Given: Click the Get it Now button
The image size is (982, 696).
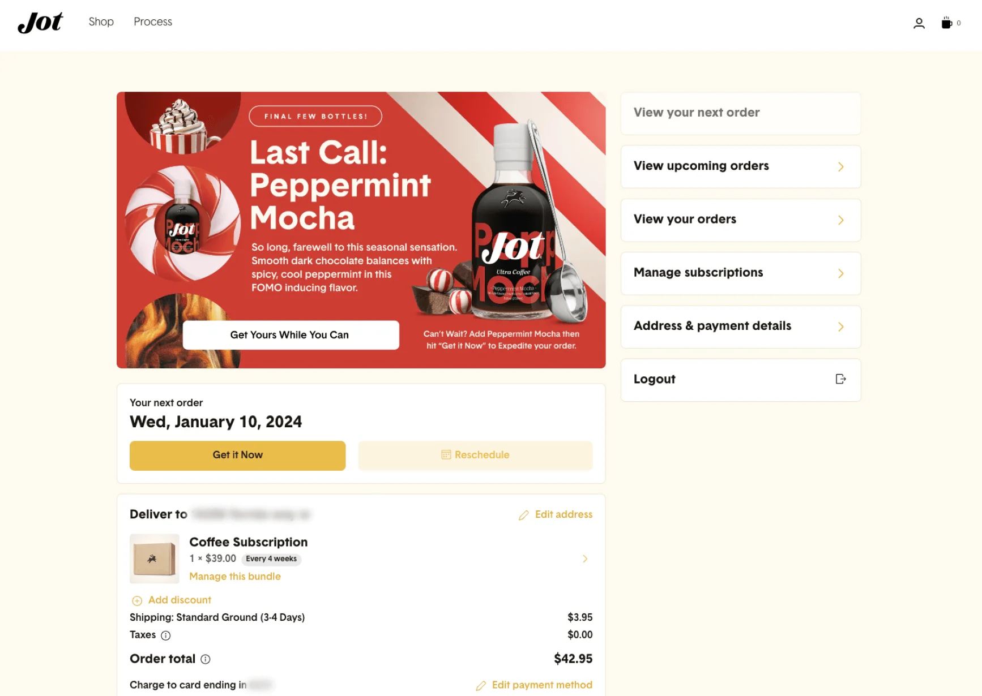Looking at the screenshot, I should pos(237,455).
